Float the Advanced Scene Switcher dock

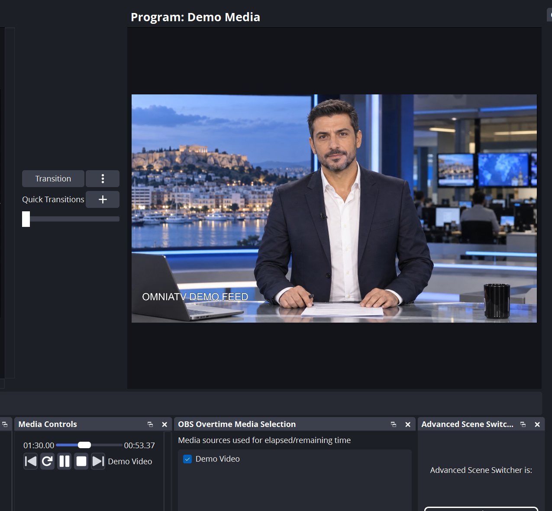(523, 424)
